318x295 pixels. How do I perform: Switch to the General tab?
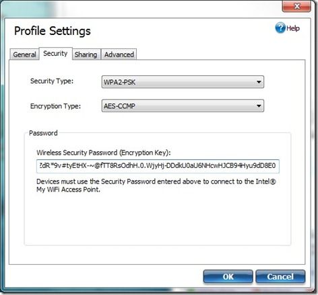24,54
